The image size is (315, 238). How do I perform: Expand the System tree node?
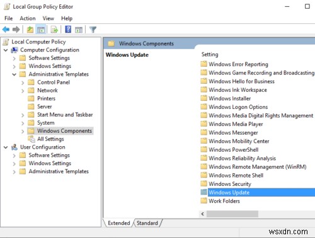[23, 123]
